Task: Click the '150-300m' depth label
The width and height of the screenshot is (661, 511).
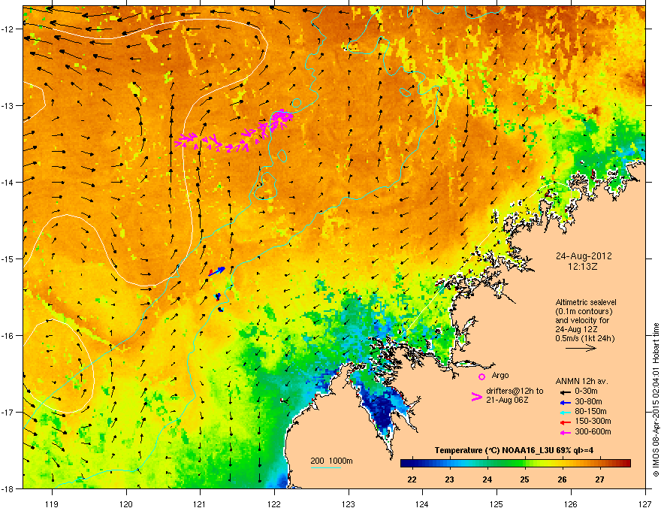Action: [593, 421]
